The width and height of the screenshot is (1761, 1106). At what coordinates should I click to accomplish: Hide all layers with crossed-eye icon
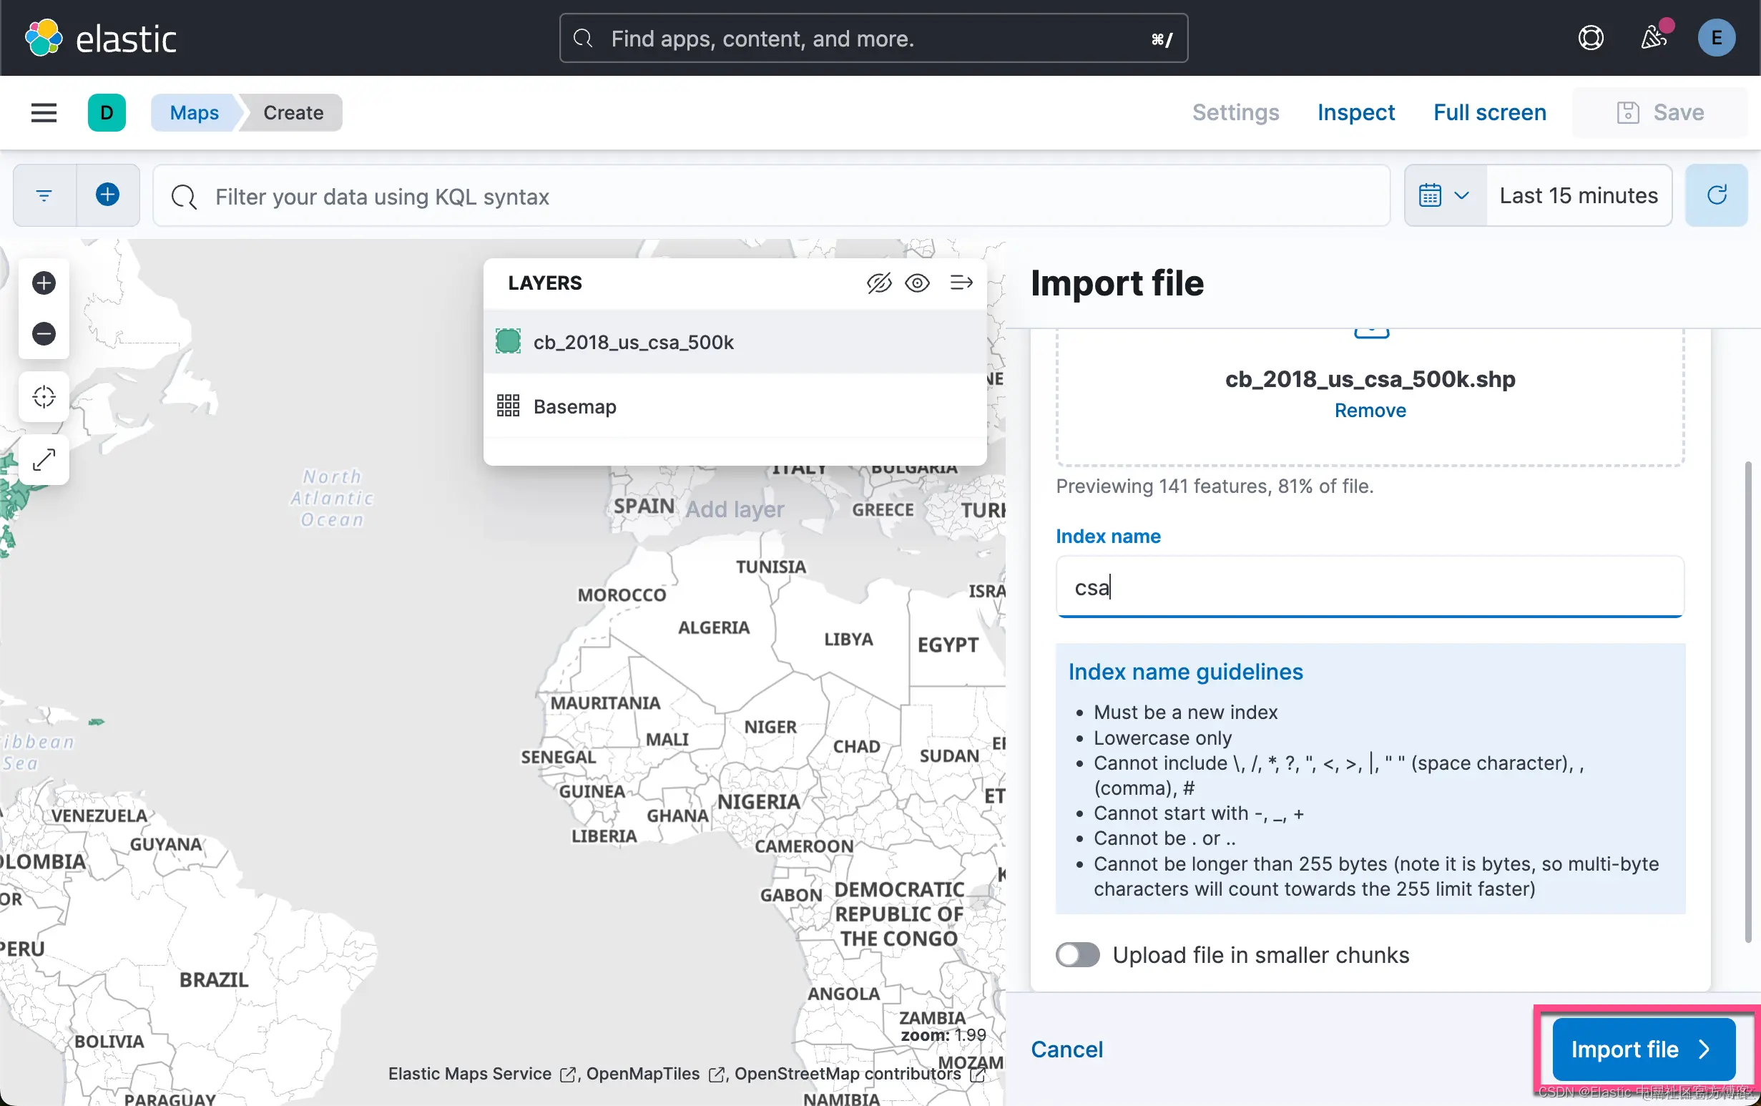point(878,283)
